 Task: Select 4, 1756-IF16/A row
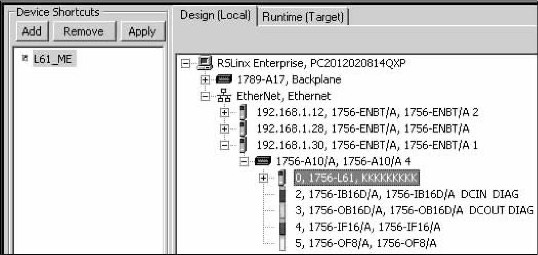click(x=368, y=227)
